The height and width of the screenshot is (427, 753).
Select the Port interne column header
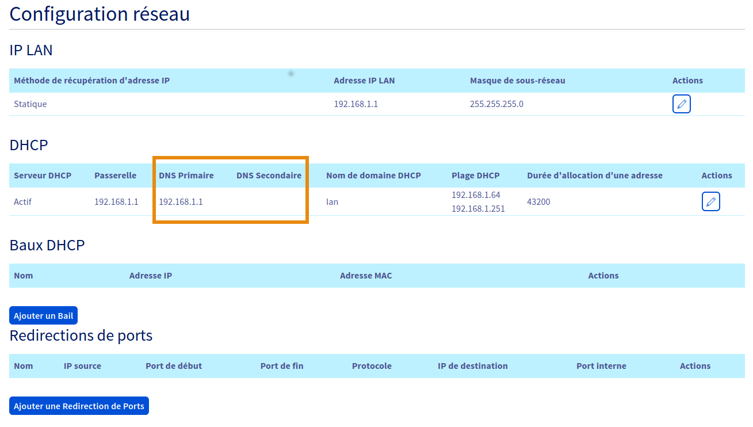tap(601, 366)
